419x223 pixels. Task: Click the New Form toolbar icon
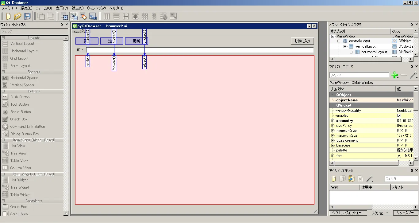(x=8, y=16)
